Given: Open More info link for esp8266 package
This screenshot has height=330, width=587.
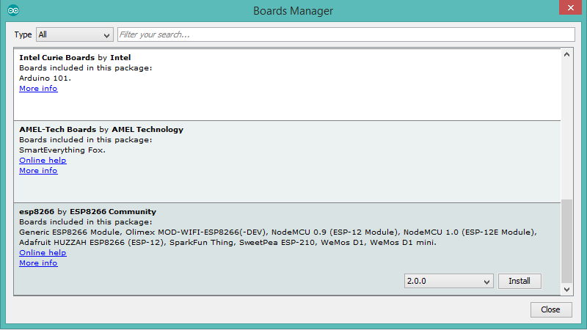Looking at the screenshot, I should coord(38,263).
